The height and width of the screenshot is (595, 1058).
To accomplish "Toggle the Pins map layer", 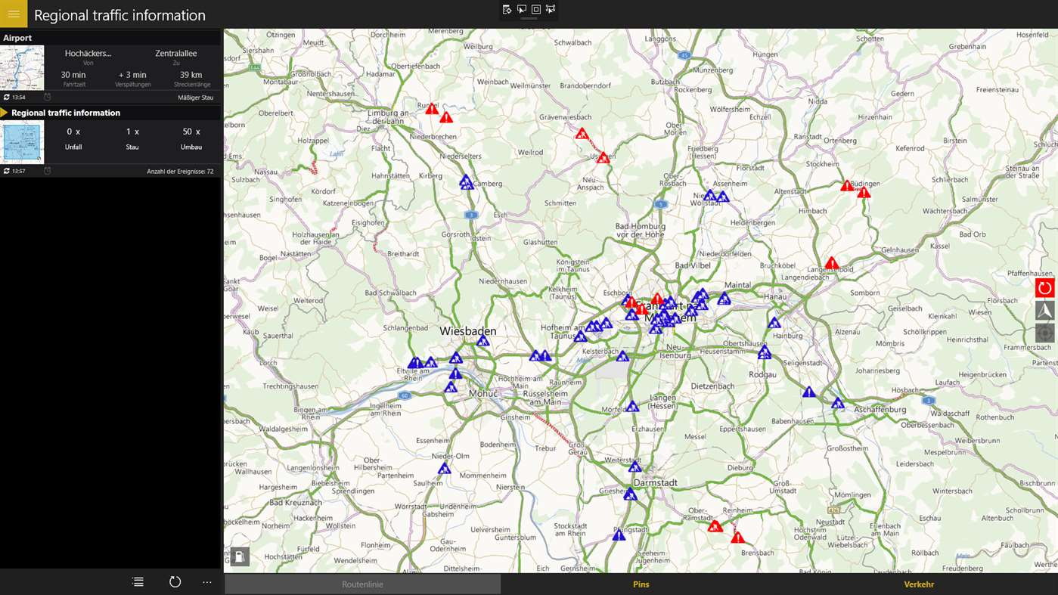I will coord(641,584).
